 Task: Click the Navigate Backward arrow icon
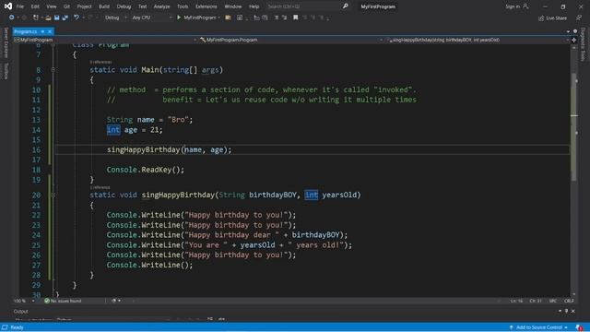coord(11,18)
